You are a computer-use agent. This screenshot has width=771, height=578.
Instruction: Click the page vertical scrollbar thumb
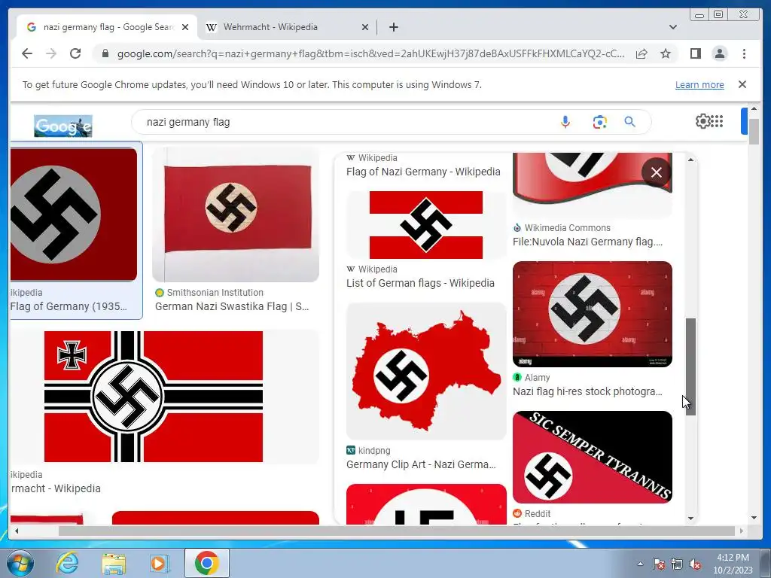tap(754, 132)
